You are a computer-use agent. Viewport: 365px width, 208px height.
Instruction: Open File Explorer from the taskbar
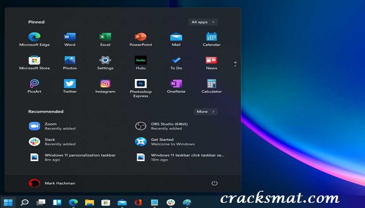pyautogui.click(x=89, y=202)
